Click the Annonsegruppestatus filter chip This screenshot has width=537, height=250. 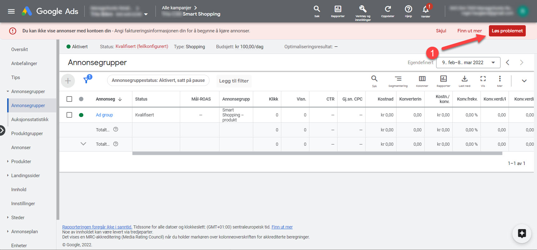[158, 80]
